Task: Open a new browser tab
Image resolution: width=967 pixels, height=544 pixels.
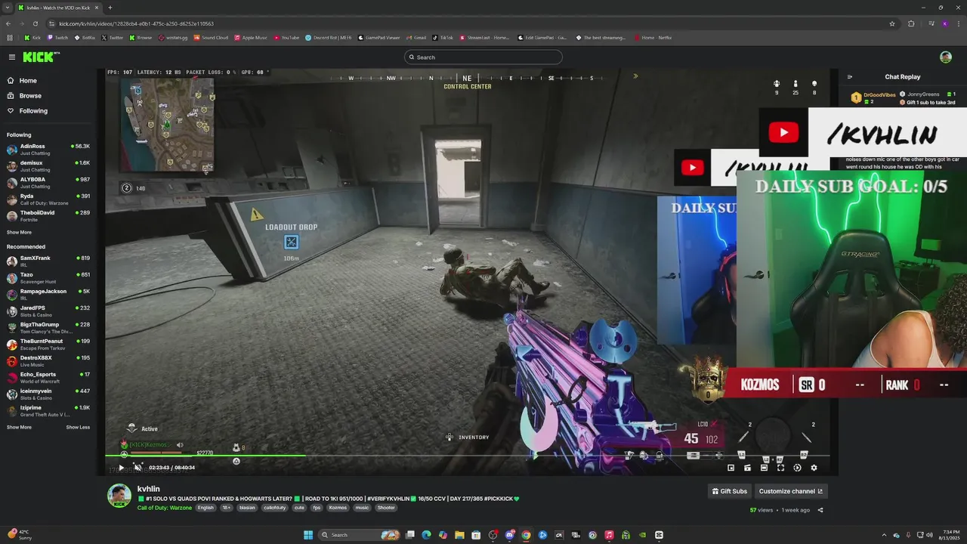Action: (110, 8)
